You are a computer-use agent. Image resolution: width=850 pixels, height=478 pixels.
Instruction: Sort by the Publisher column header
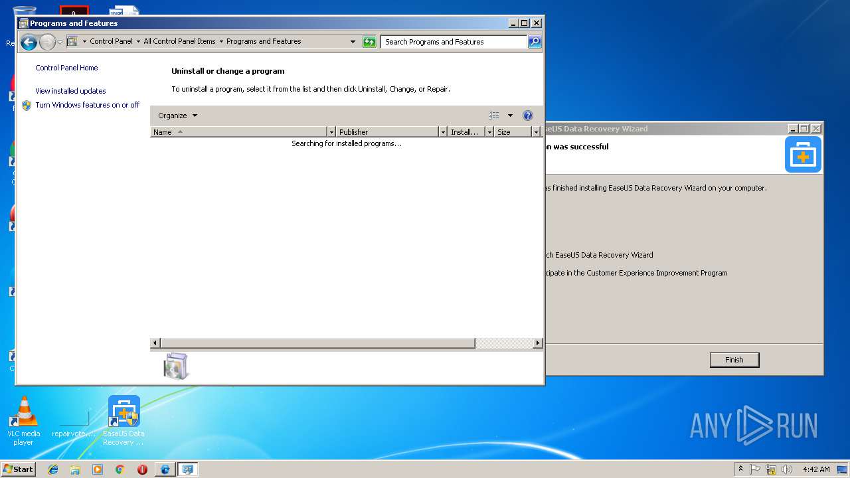pos(387,132)
